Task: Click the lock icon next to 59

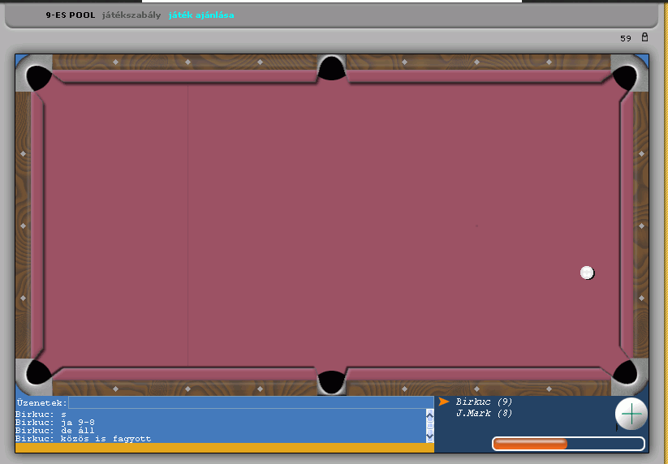Action: pyautogui.click(x=644, y=37)
